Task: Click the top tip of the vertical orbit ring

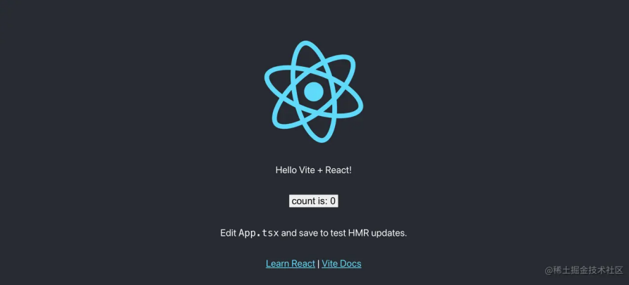Action: pyautogui.click(x=307, y=43)
